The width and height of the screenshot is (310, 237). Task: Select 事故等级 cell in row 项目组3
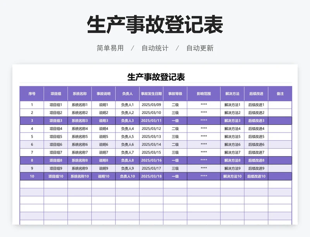175,121
